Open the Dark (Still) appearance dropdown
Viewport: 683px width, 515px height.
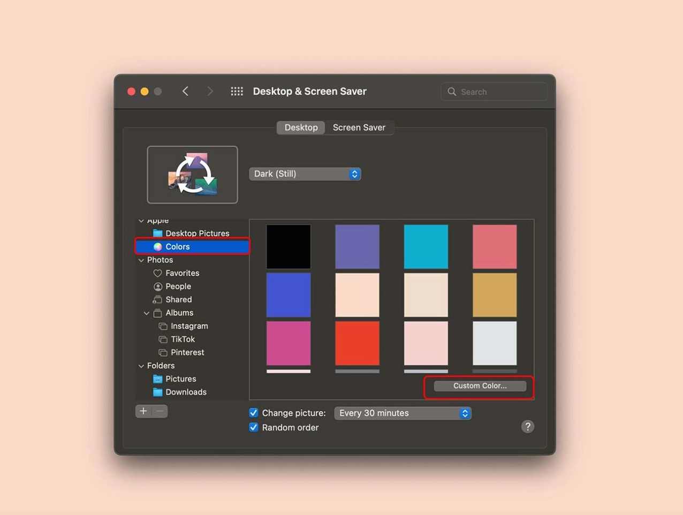tap(305, 174)
